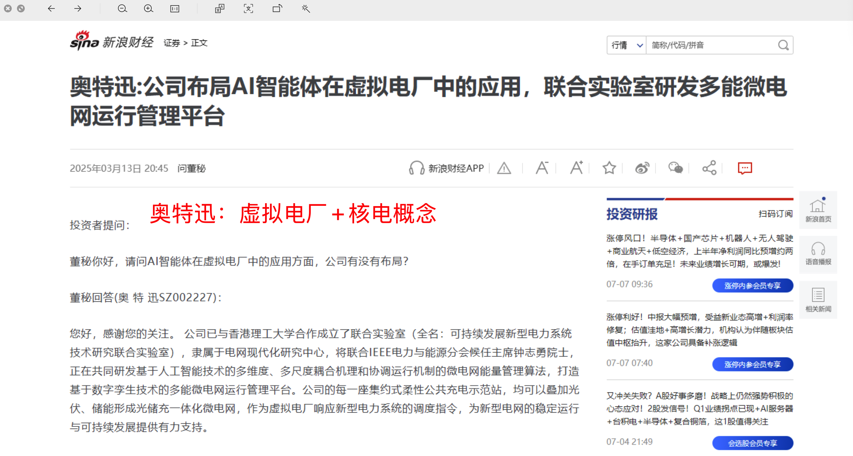This screenshot has height=456, width=853.
Task: Rotate the image with the rotate icon
Action: (277, 8)
